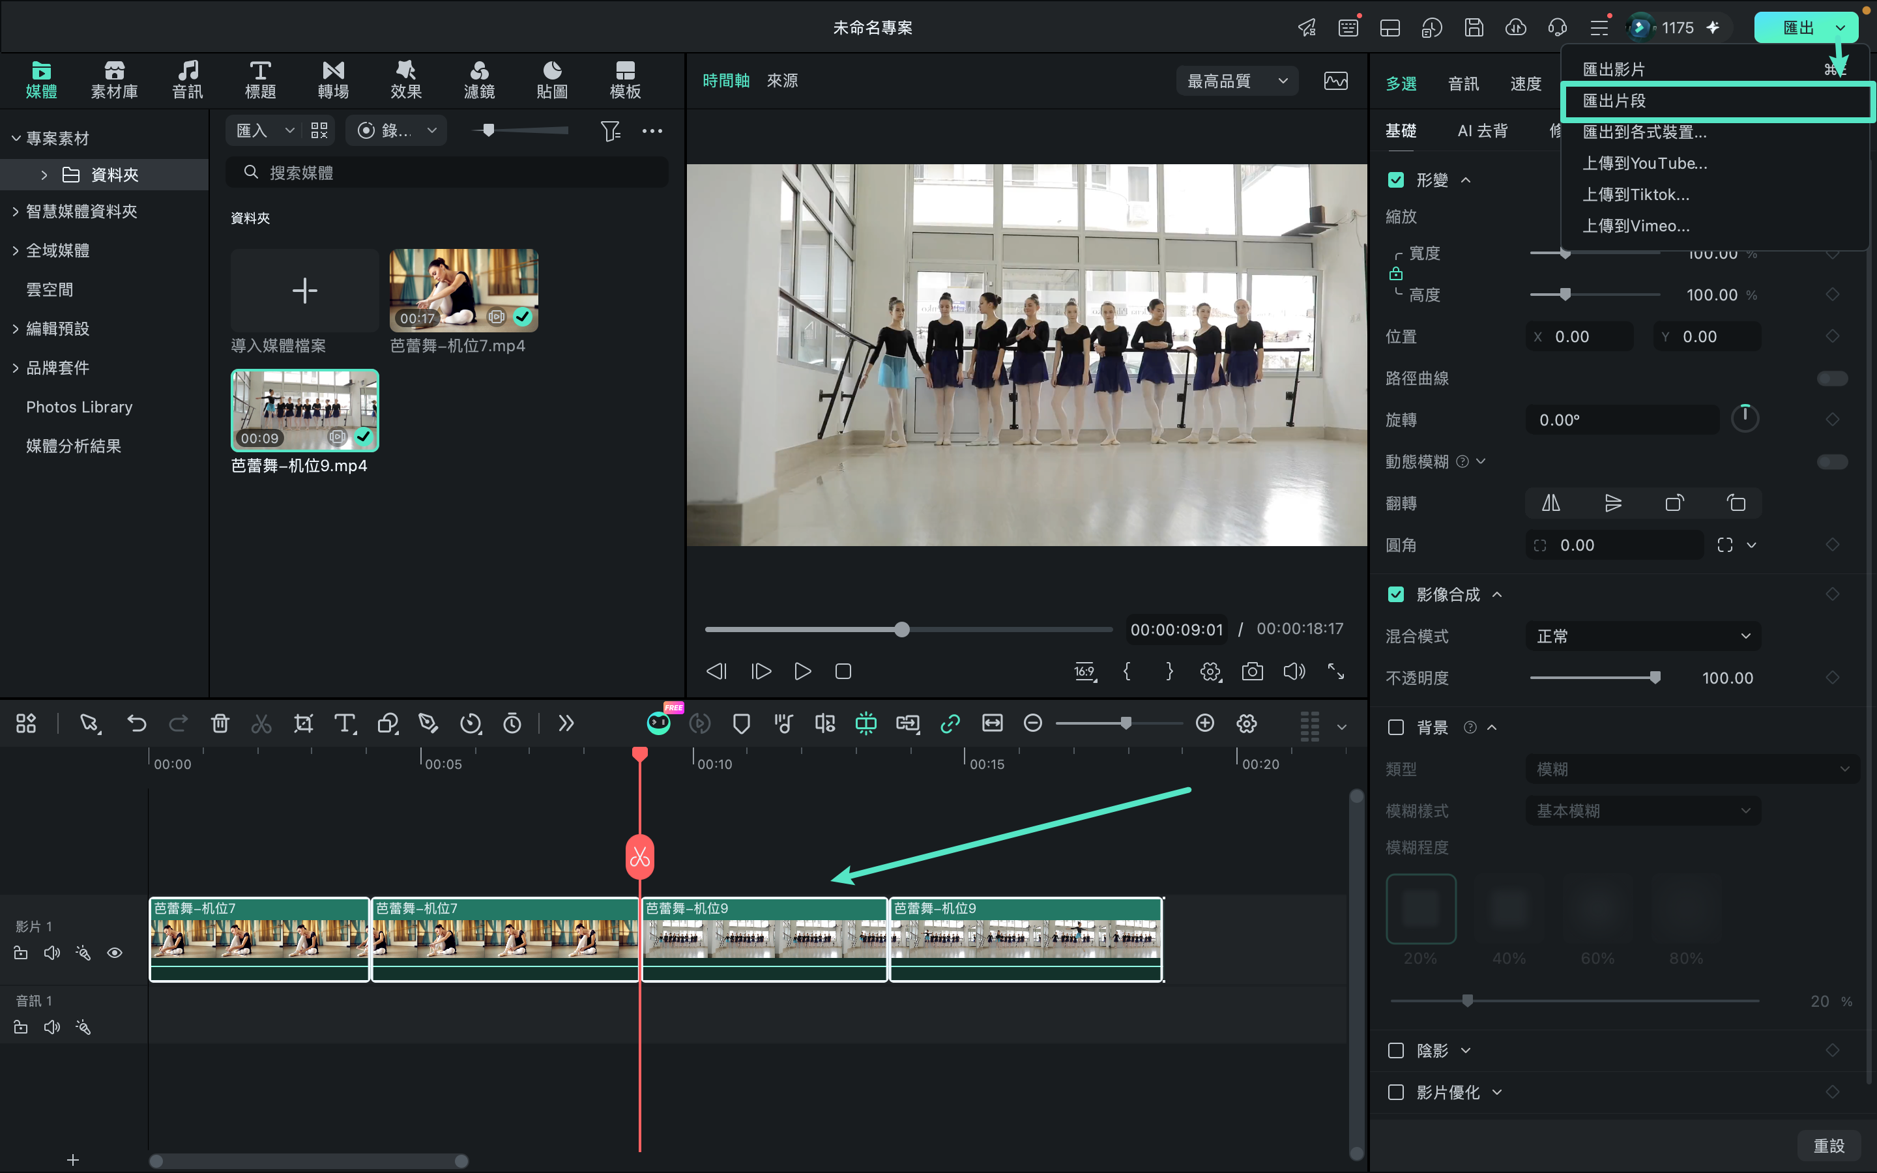
Task: Open the 貼圖 stickers tab
Action: 552,80
